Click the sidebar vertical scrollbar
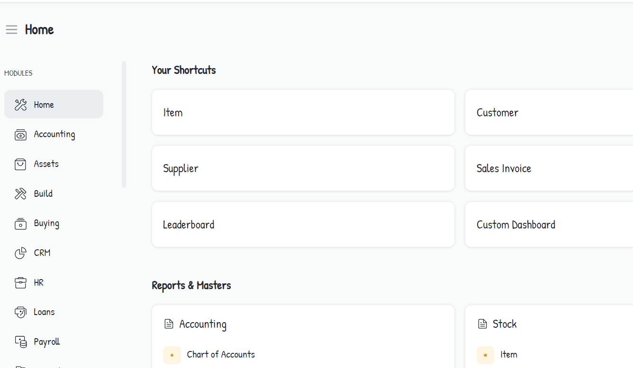The image size is (633, 368). click(x=124, y=124)
